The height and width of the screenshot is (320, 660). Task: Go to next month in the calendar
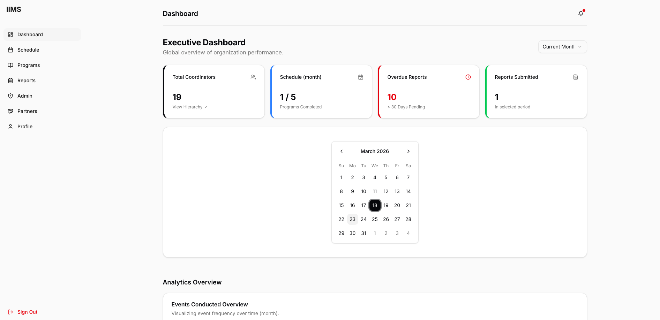coord(408,151)
